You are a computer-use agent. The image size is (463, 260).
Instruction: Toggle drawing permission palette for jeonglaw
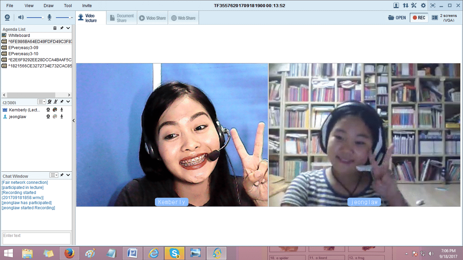(55, 116)
